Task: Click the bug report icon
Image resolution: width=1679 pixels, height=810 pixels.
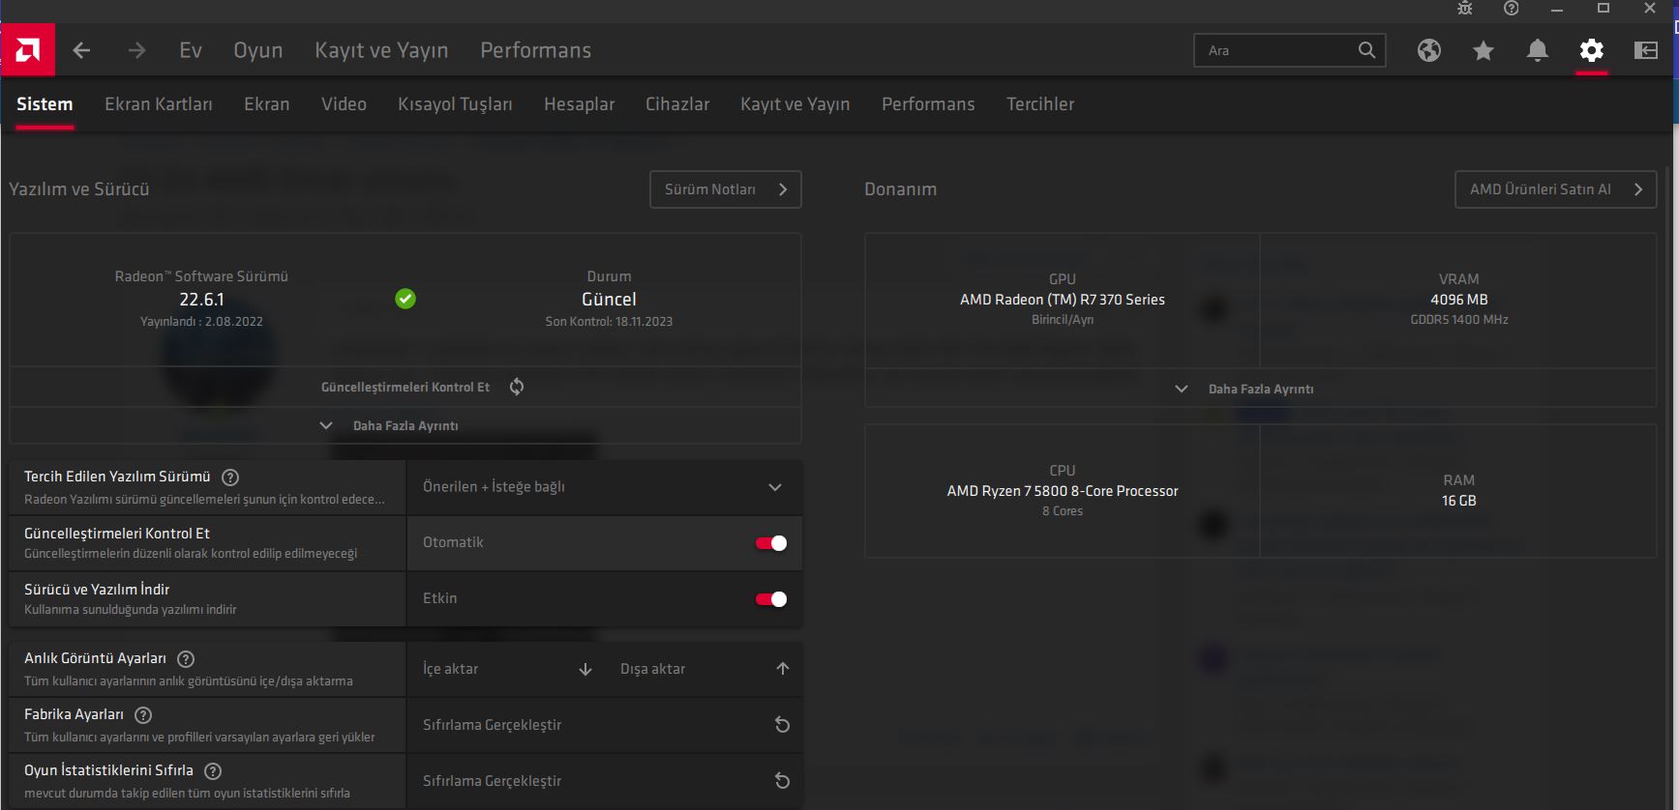Action: 1465,9
